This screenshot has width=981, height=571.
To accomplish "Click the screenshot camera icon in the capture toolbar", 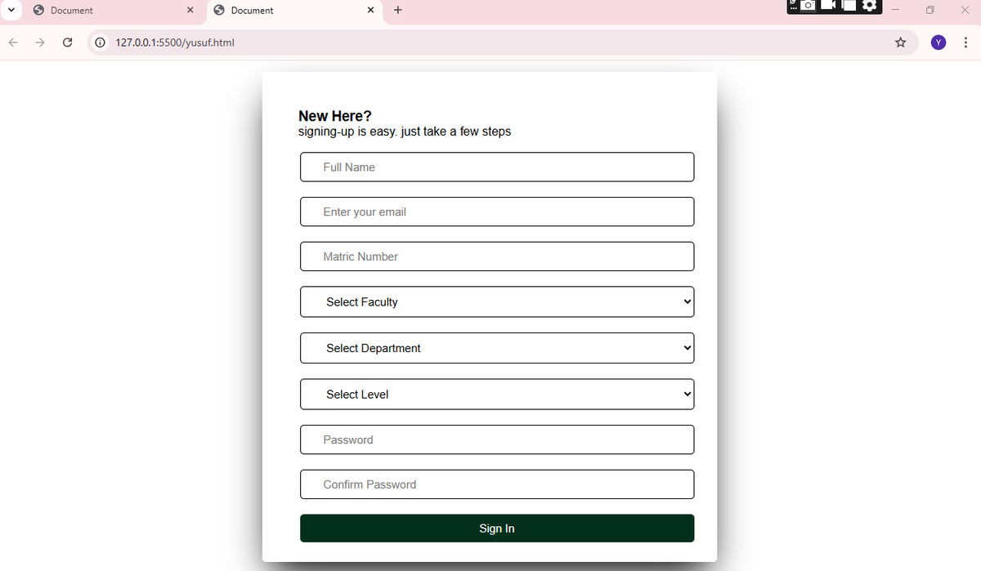I will point(808,6).
